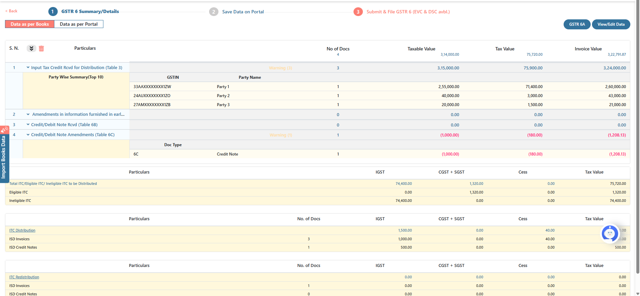Screen dimensions: 640x296
Task: Open the chatbot assistant icon
Action: click(x=610, y=234)
